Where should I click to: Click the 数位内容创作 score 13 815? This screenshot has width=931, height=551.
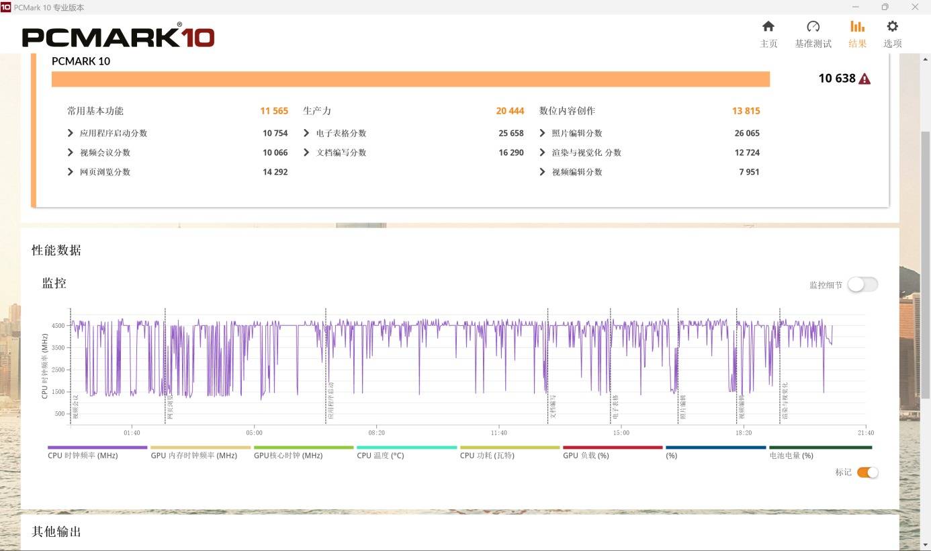pos(746,111)
